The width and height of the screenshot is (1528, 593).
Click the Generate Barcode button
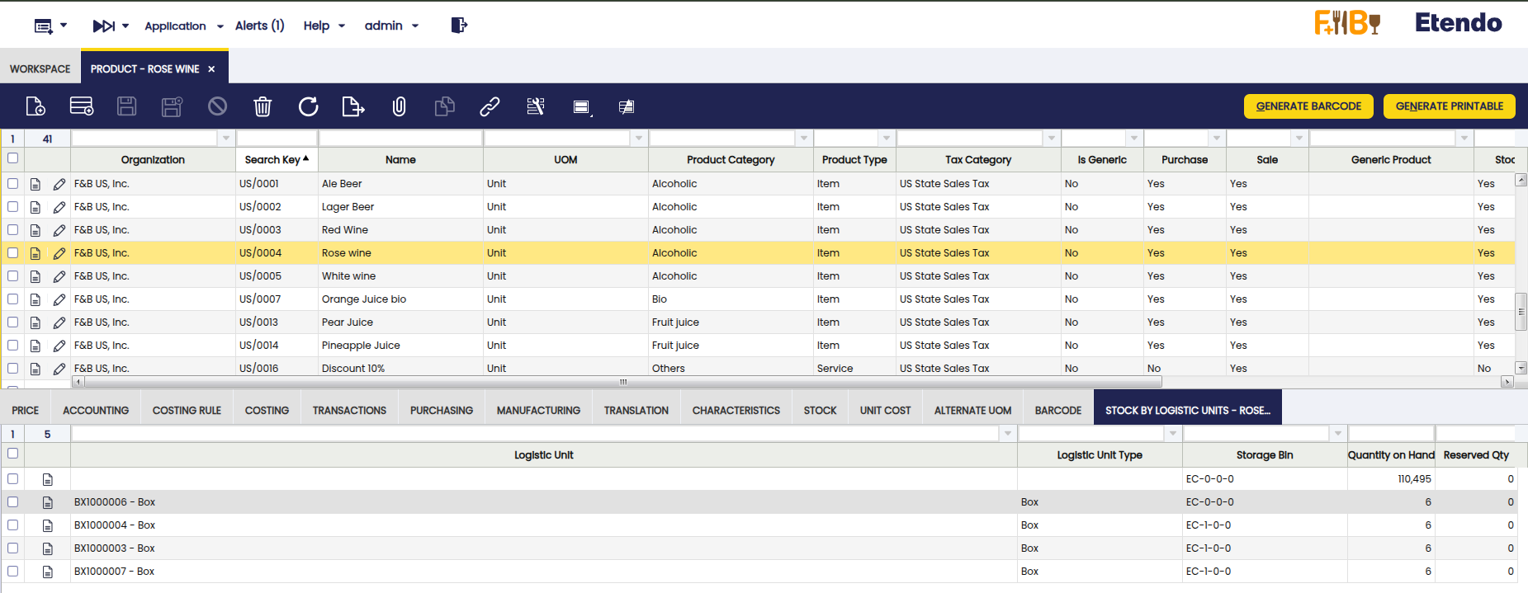pos(1308,106)
